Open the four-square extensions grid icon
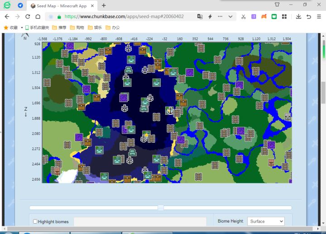The height and width of the screenshot is (234, 326). tap(284, 17)
